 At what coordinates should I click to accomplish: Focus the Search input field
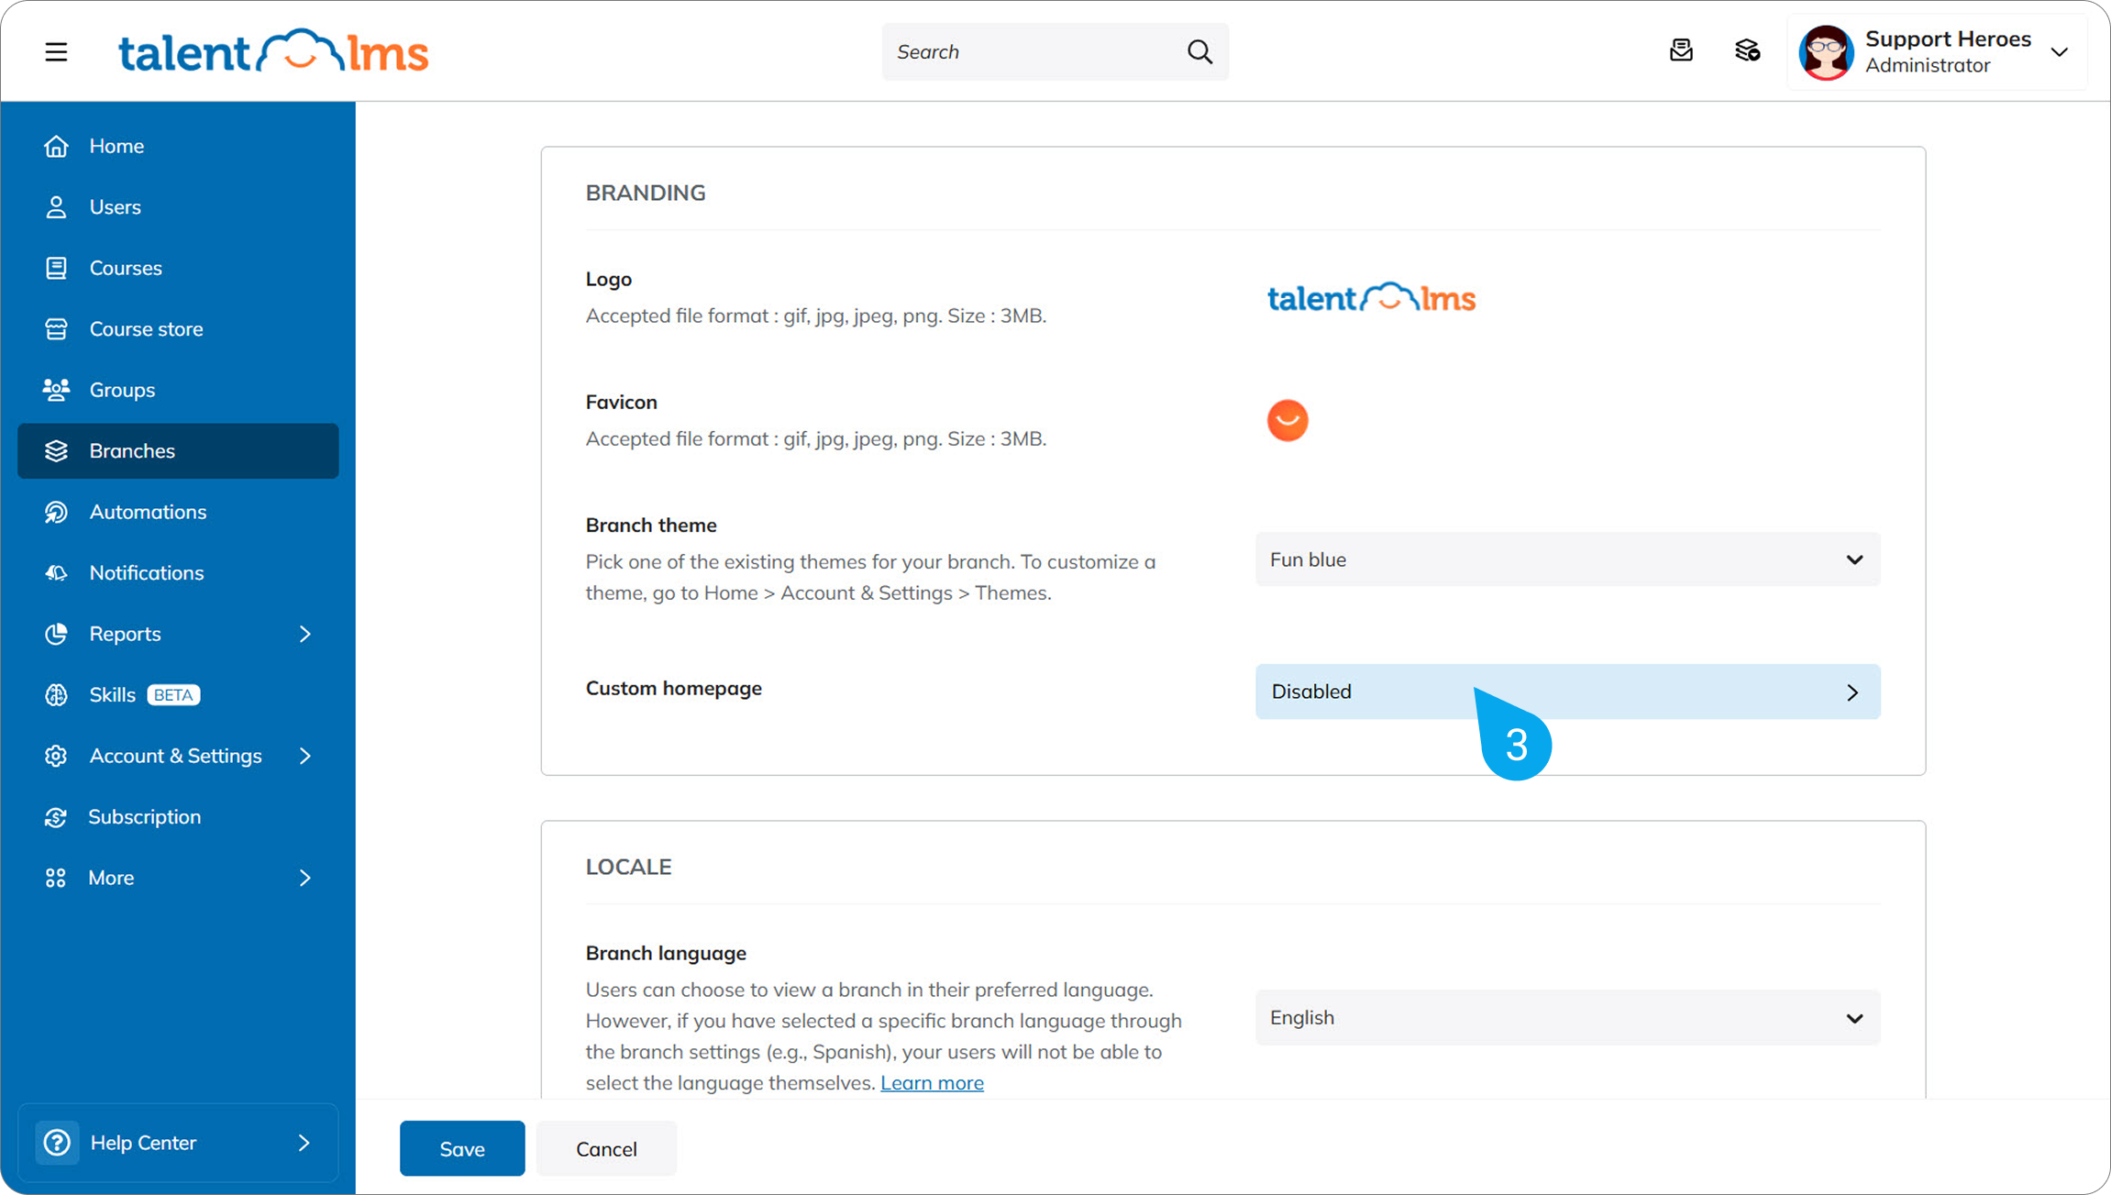point(1055,51)
